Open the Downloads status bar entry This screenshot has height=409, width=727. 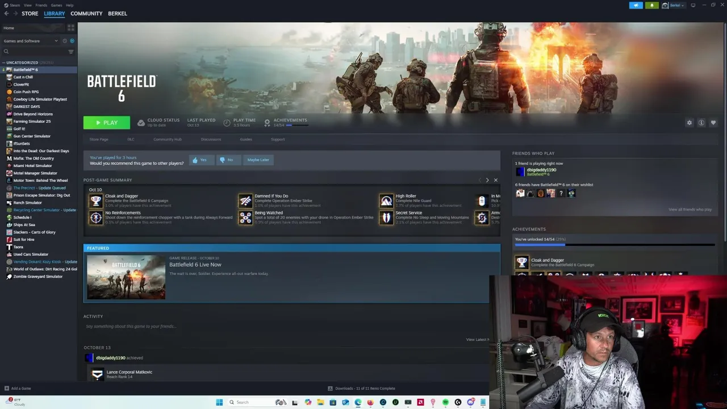coord(362,389)
